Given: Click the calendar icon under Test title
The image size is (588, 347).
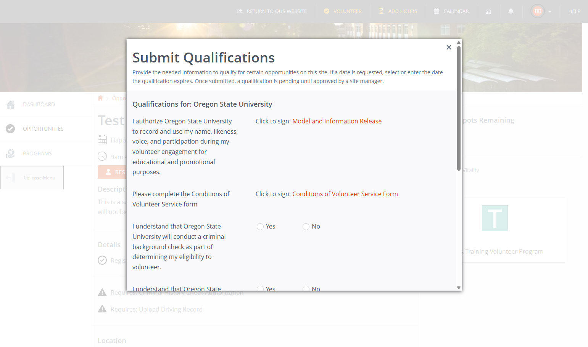Looking at the screenshot, I should click(102, 140).
